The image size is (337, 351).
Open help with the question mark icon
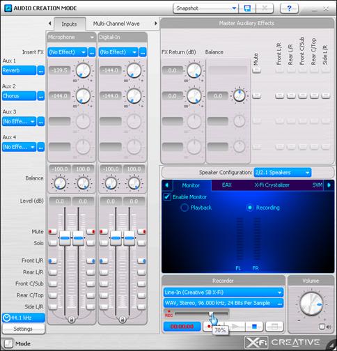[289, 8]
